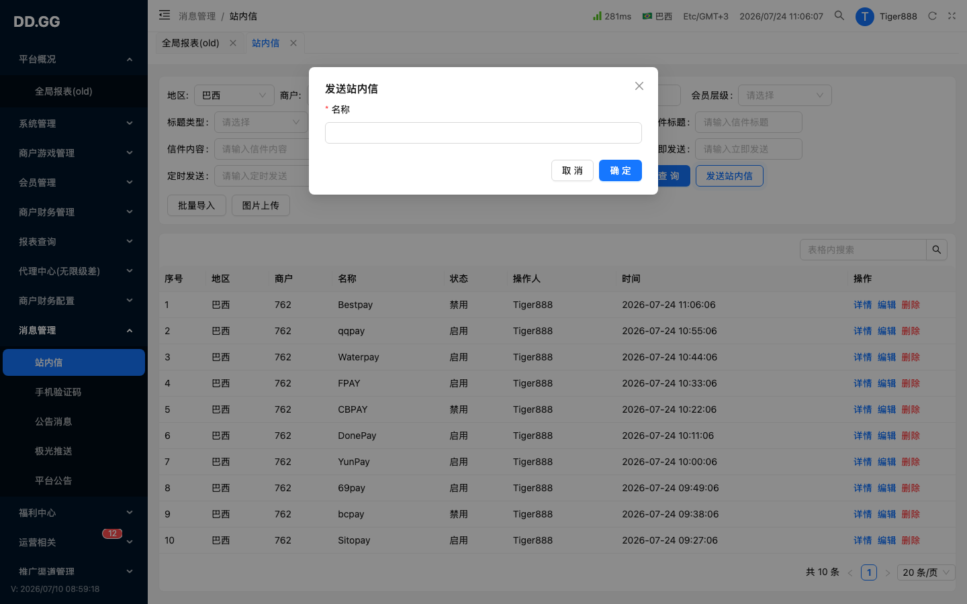The image size is (967, 604).
Task: Click the 12 notification badge on 运营相关
Action: tap(112, 534)
